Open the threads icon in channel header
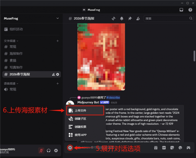The height and width of the screenshot is (158, 196). point(114,18)
